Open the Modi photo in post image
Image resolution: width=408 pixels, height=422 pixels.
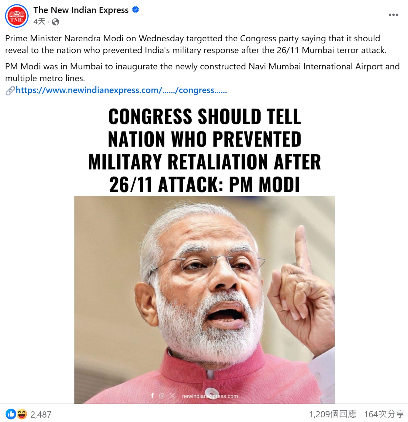(205, 300)
